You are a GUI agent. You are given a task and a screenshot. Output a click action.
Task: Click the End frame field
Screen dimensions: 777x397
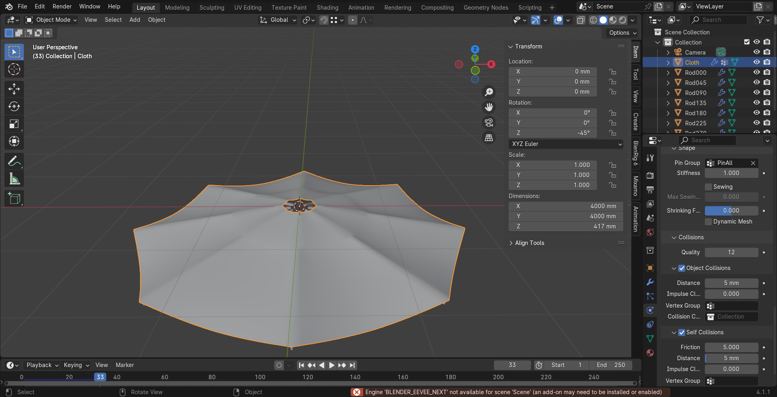click(x=611, y=365)
